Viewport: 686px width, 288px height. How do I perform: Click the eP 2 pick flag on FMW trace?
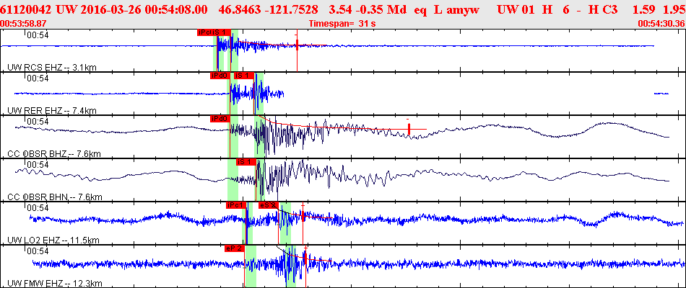[x=234, y=248]
